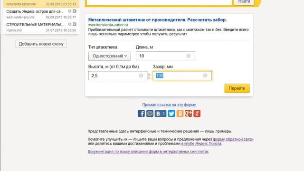
Task: Share on Google Plus
Action: [x=188, y=114]
